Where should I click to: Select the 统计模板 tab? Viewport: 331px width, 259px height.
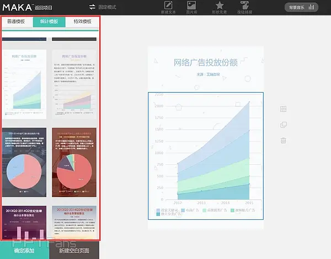[50, 21]
